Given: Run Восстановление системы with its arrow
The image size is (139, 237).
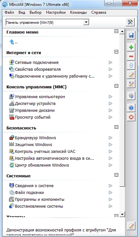Looking at the screenshot, I should [110, 206].
